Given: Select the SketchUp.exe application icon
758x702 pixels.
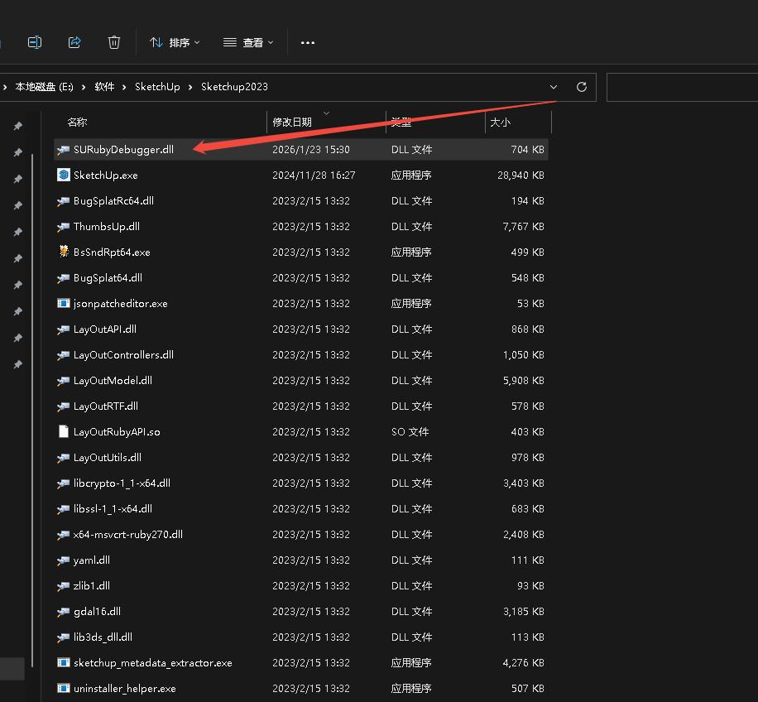Looking at the screenshot, I should (x=64, y=175).
